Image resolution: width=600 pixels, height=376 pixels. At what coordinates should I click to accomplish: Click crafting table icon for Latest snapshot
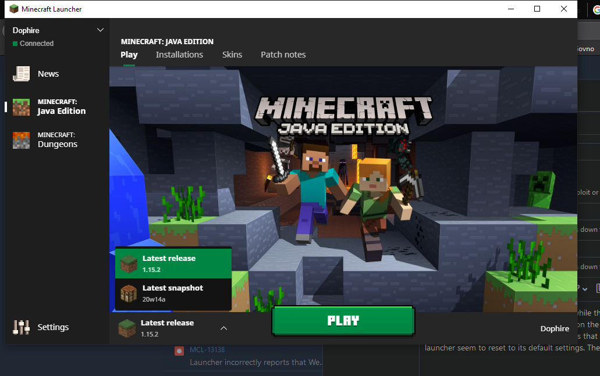point(129,293)
